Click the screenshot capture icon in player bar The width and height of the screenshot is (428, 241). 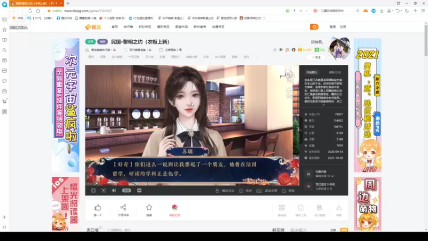click(103, 191)
